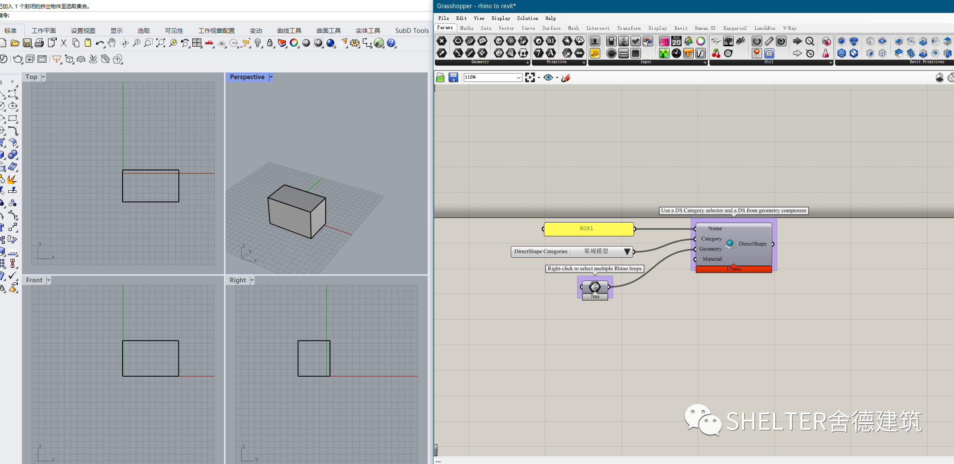Image resolution: width=954 pixels, height=464 pixels.
Task: Click the Rhino Print icon
Action: coord(39,43)
